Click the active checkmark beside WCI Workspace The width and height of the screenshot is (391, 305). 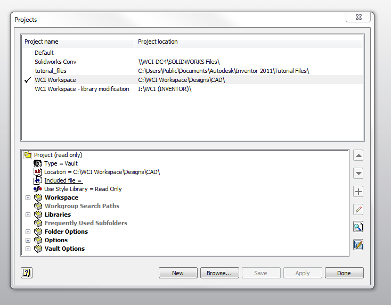coord(28,80)
